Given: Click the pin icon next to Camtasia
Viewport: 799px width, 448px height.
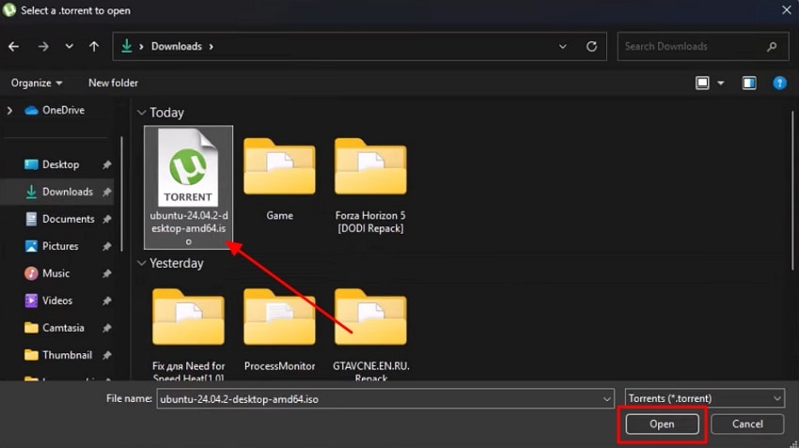Looking at the screenshot, I should click(106, 329).
